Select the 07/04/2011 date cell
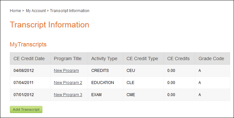 (x=30, y=82)
